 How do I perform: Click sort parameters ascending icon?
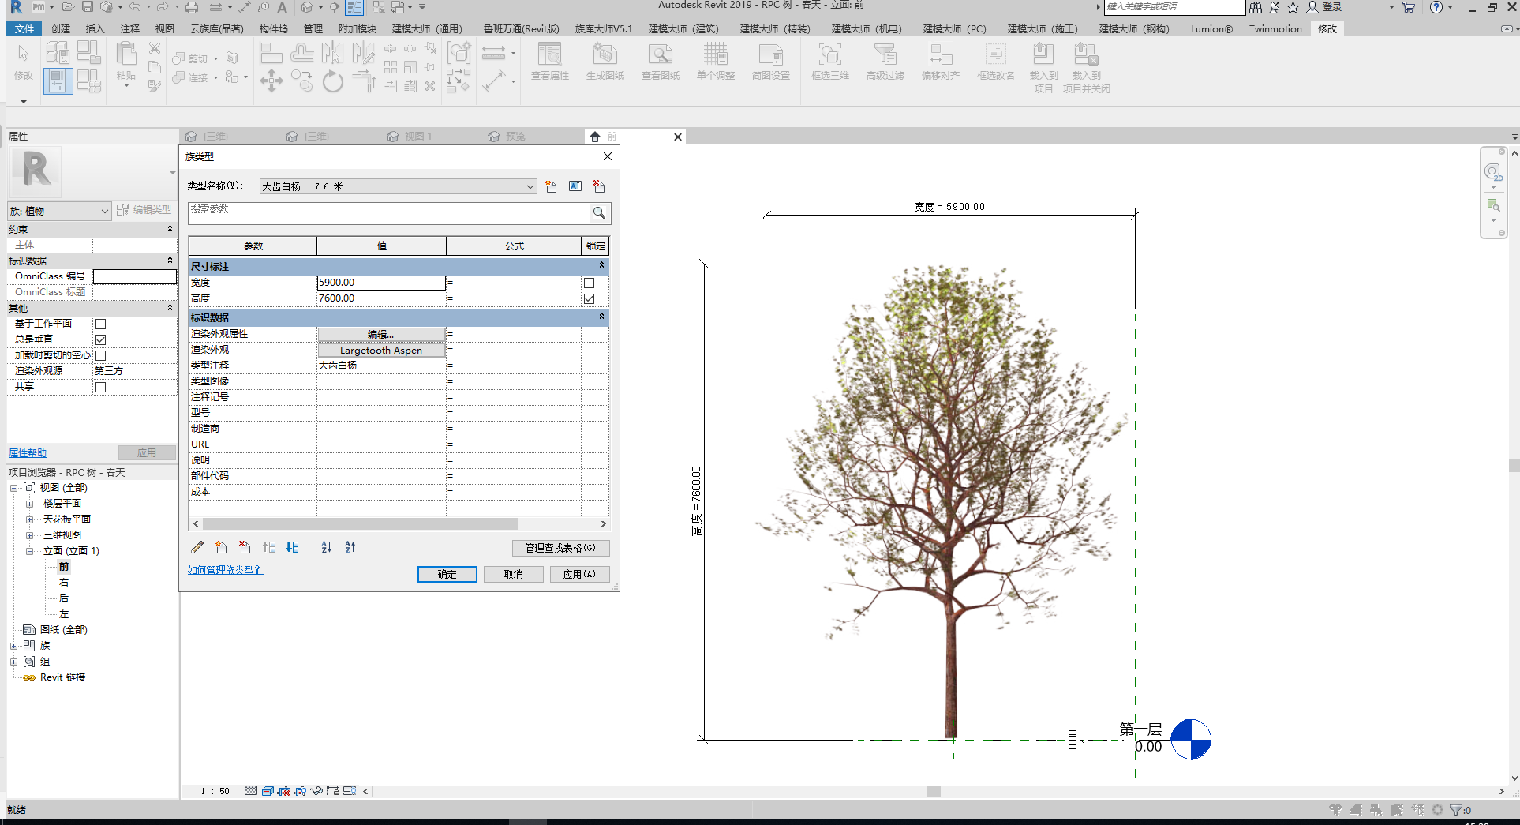point(327,547)
